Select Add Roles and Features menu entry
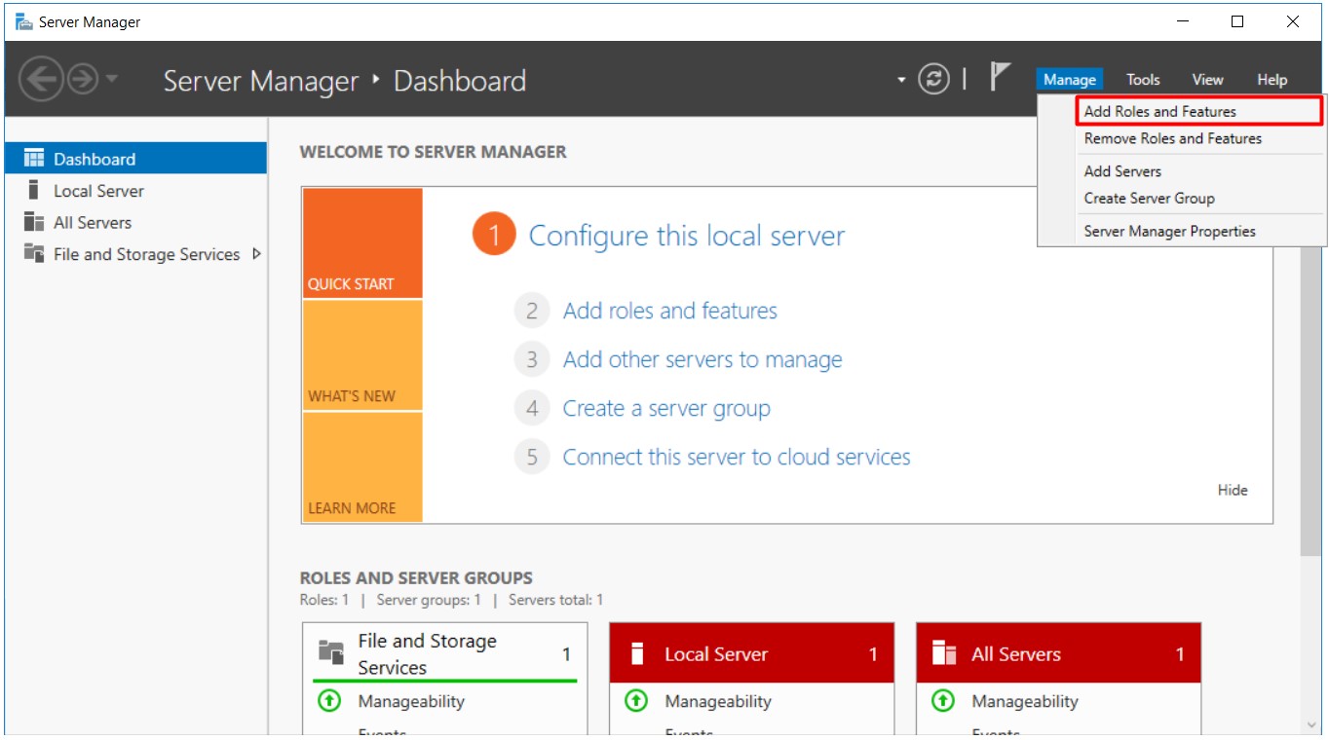 click(x=1198, y=111)
